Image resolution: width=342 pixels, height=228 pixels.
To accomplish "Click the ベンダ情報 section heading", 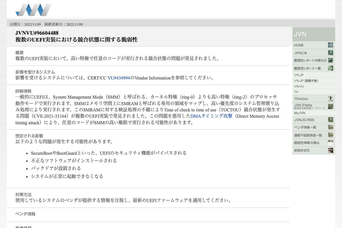I will 25,214.
